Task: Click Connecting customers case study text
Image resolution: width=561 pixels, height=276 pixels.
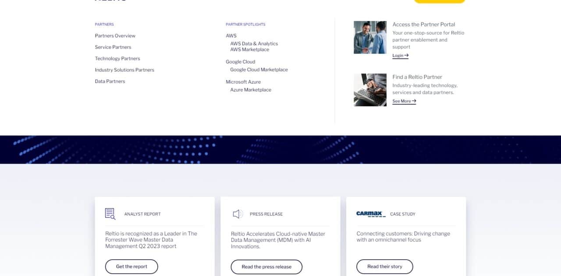Action: click(x=403, y=237)
